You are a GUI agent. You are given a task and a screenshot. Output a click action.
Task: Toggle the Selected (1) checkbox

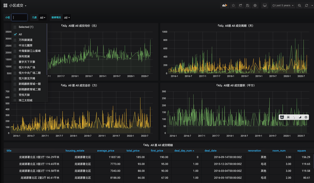pyautogui.click(x=15, y=27)
